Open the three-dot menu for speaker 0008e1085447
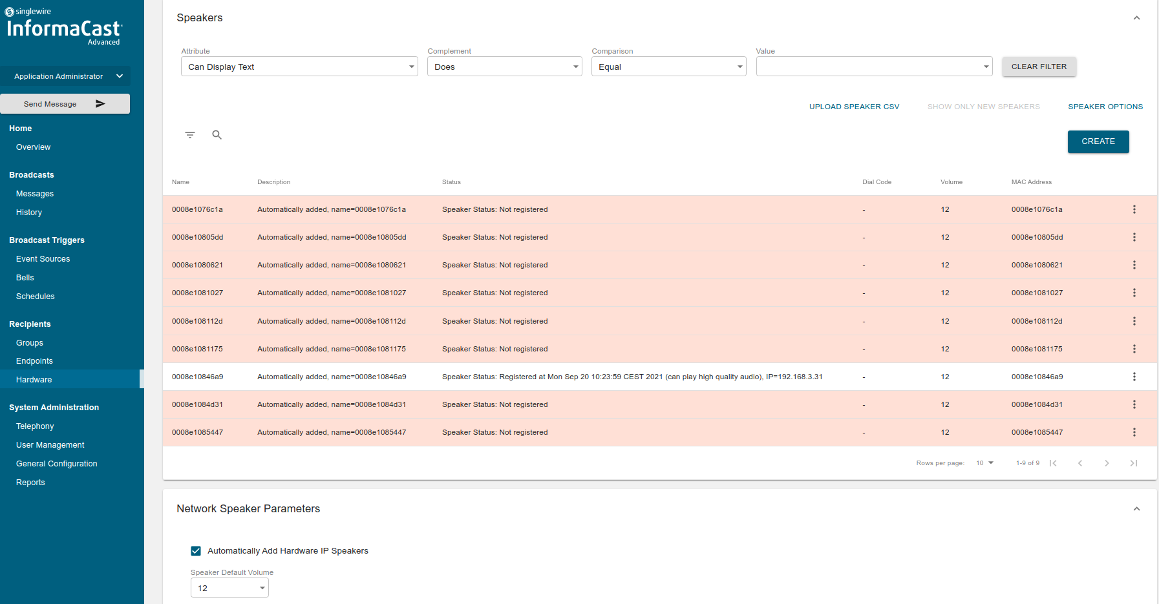This screenshot has width=1159, height=604. [x=1134, y=432]
